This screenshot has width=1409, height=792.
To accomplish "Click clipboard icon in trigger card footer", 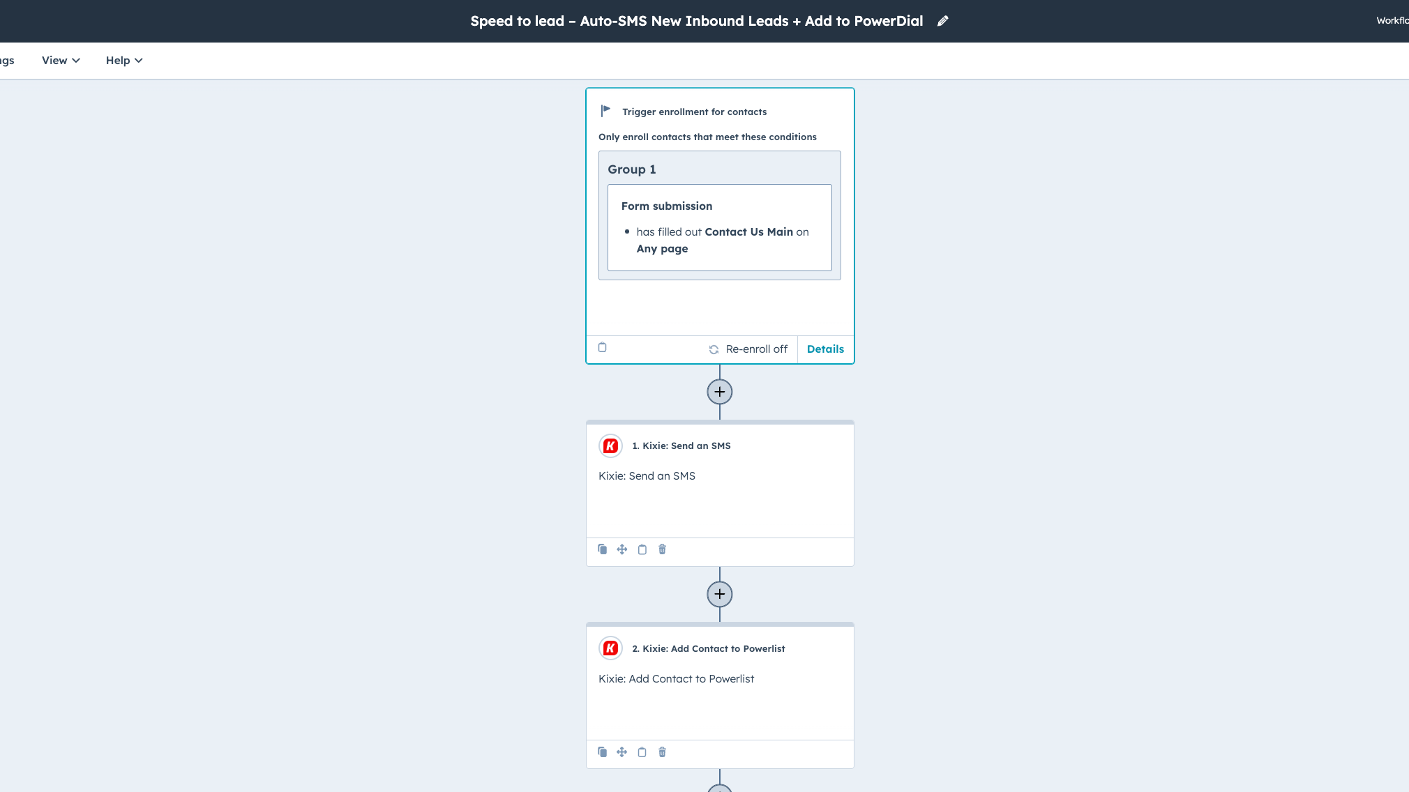I will 603,347.
